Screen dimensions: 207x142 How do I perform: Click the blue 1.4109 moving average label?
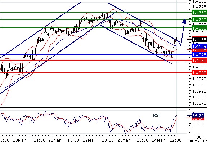(199, 46)
